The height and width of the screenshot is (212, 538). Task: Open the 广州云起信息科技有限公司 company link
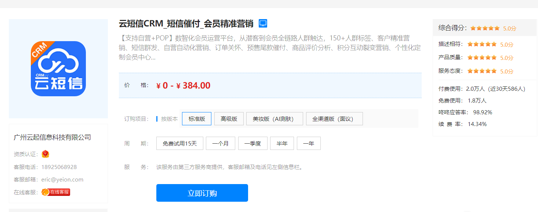pyautogui.click(x=52, y=137)
